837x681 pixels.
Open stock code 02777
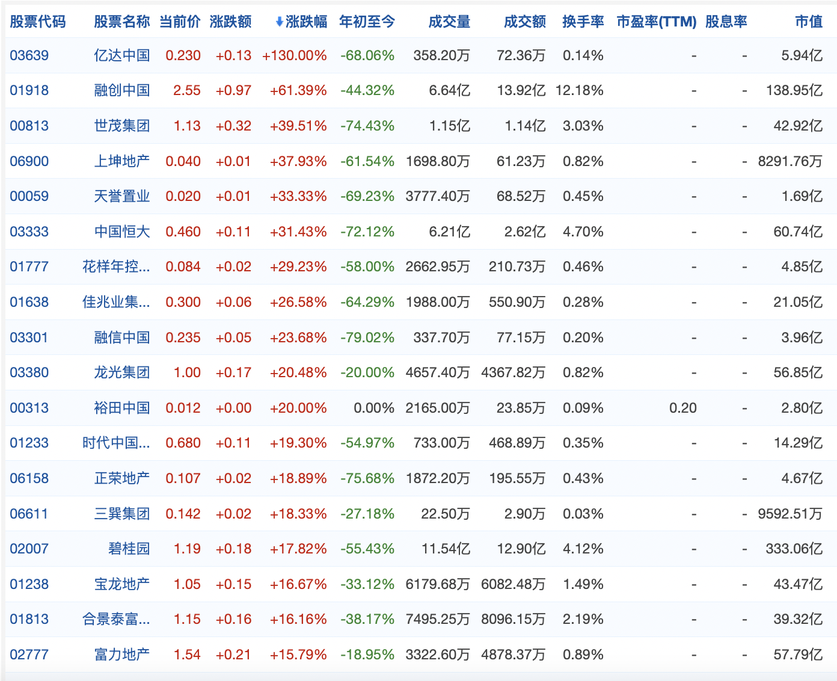point(29,655)
